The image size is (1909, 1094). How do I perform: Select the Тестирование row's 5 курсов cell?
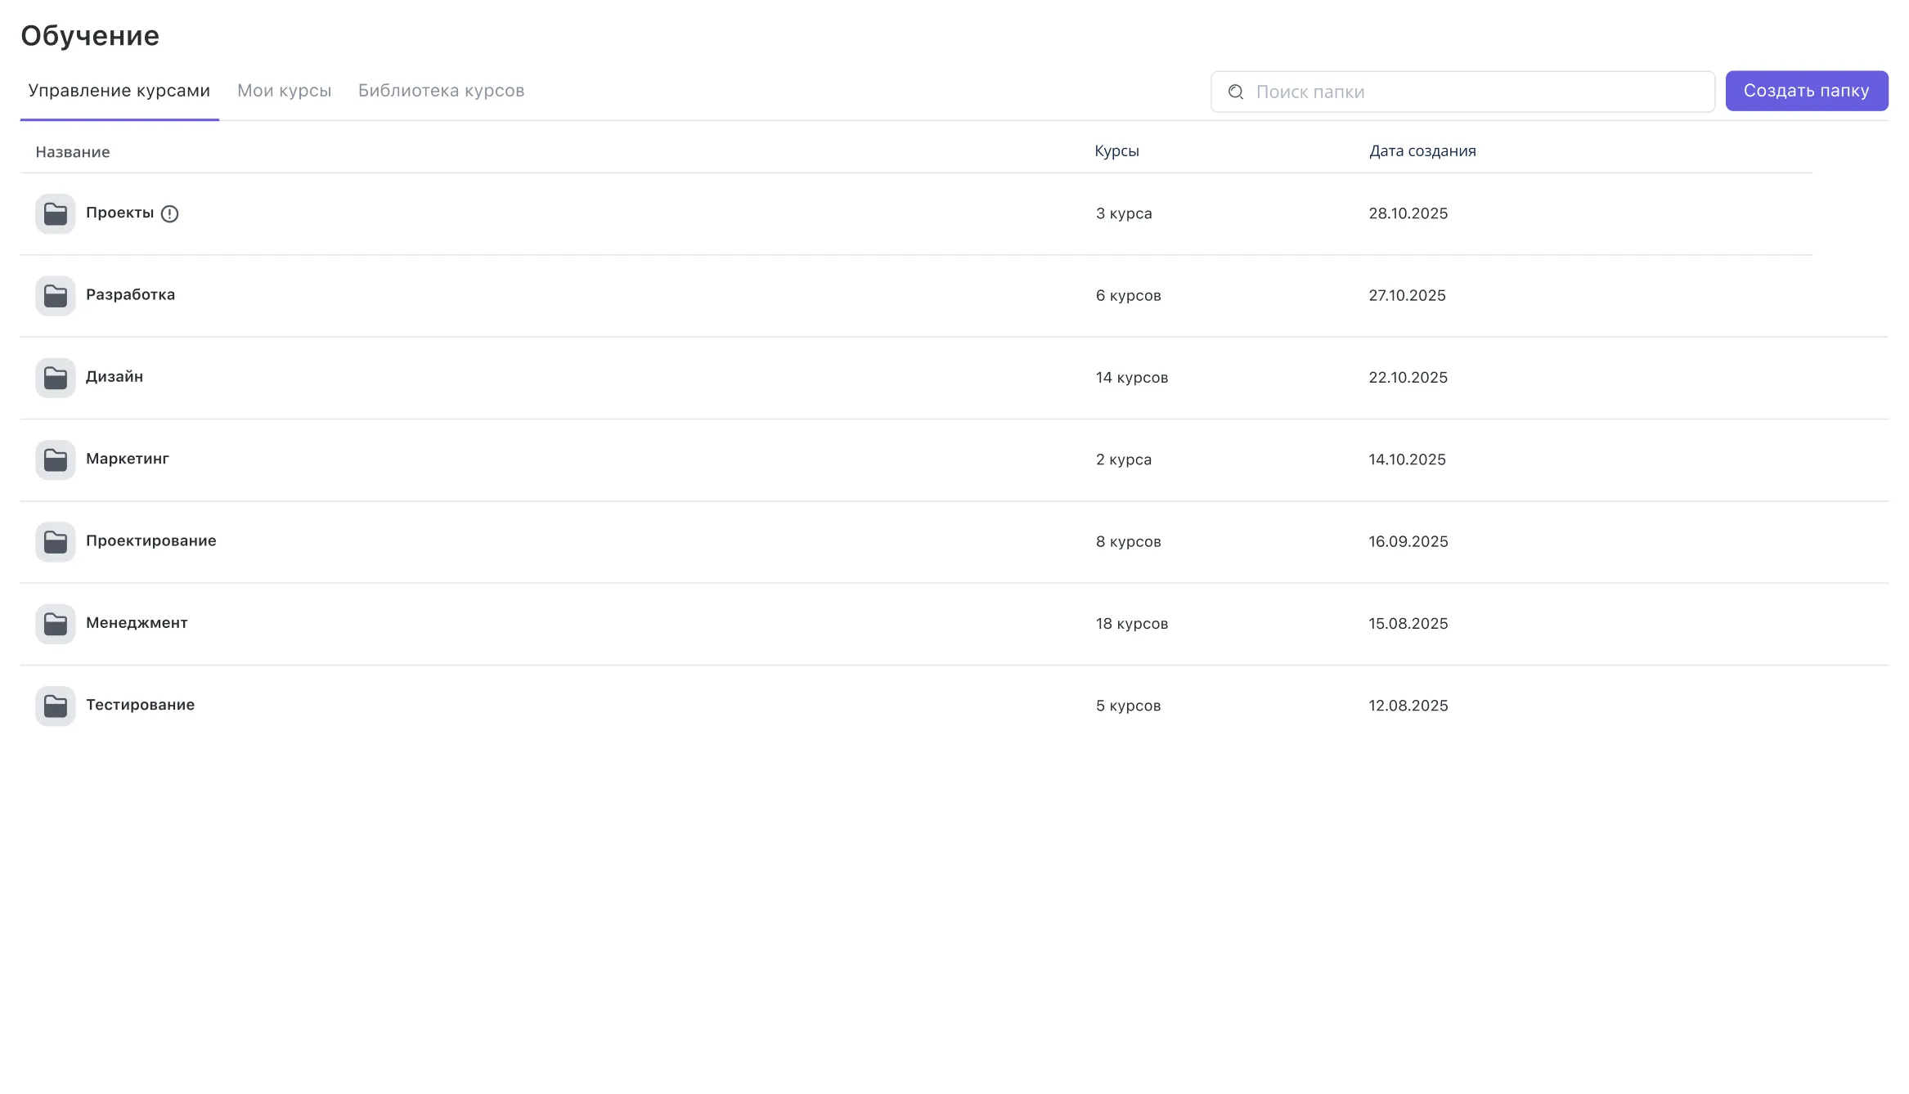click(x=1128, y=706)
